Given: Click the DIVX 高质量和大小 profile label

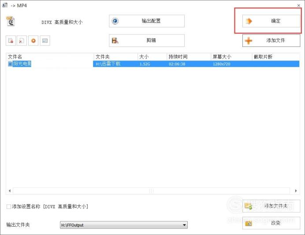Looking at the screenshot, I should 62,22.
